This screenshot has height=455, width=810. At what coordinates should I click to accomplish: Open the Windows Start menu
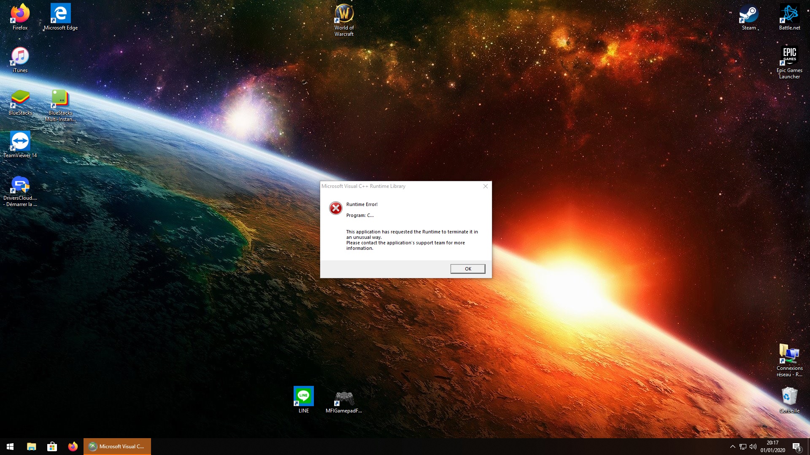tap(10, 447)
